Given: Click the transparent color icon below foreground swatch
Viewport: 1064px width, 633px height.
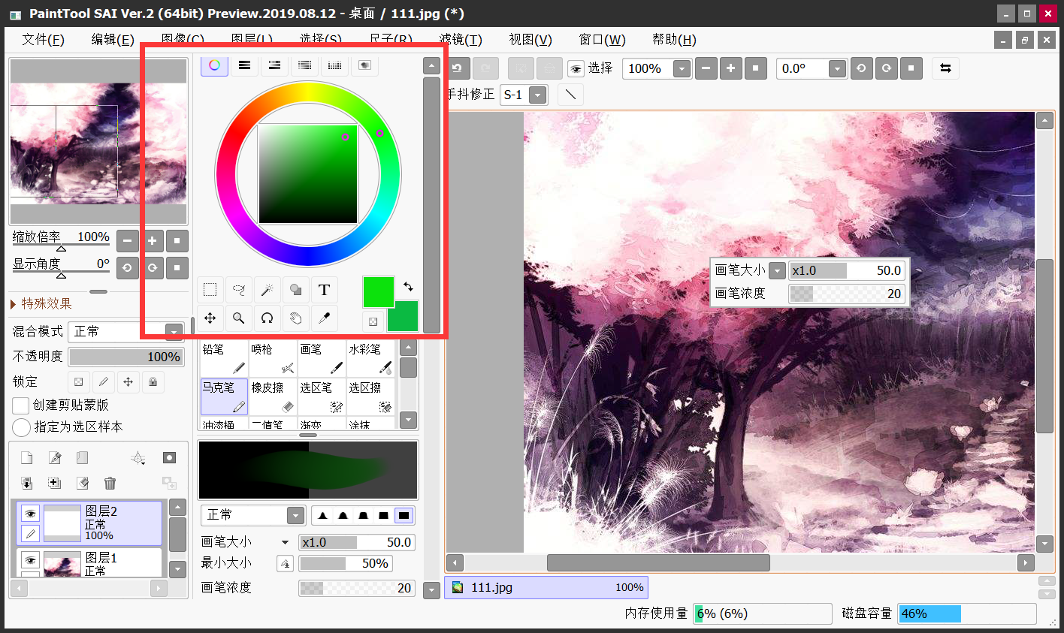Looking at the screenshot, I should point(373,321).
